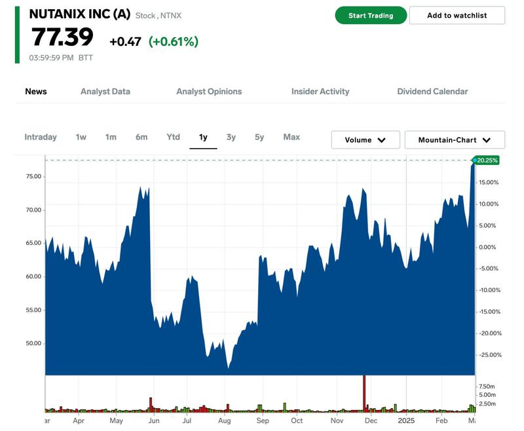View the Insider Activity tab
This screenshot has width=524, height=431.
click(x=320, y=92)
